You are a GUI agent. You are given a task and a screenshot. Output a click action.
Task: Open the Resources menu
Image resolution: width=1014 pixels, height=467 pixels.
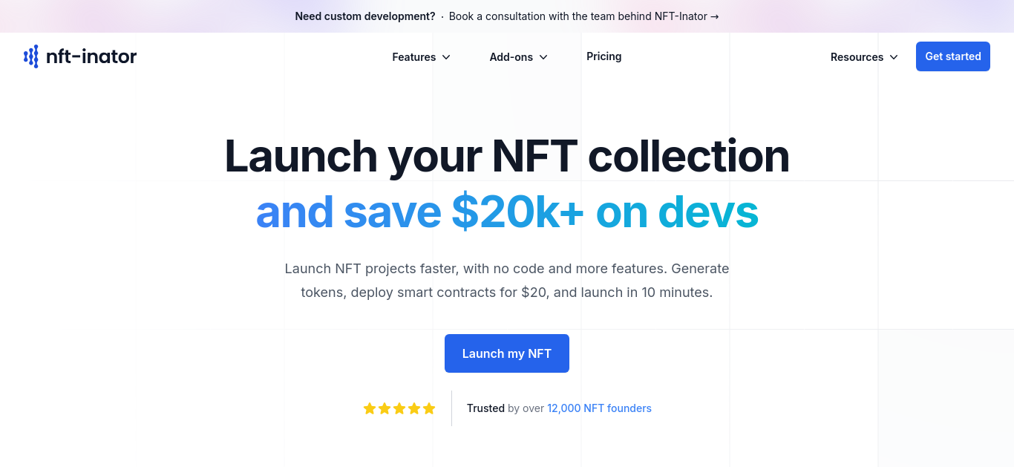[x=865, y=57]
